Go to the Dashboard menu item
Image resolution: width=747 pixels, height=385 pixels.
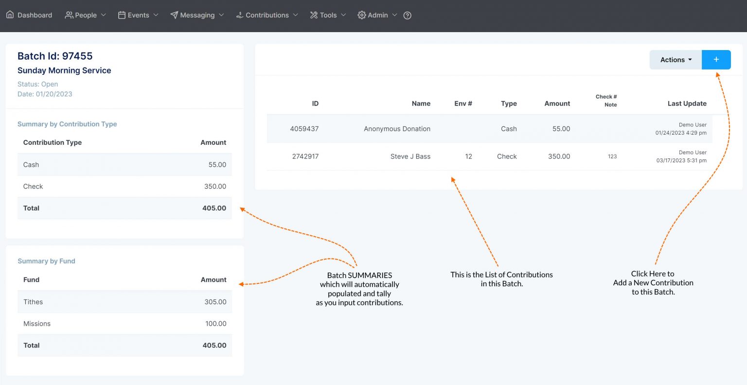click(x=35, y=15)
